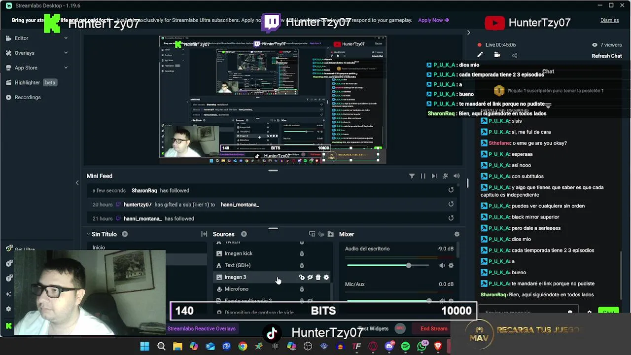The width and height of the screenshot is (631, 355).
Task: Open Discord from the taskbar
Action: click(389, 347)
